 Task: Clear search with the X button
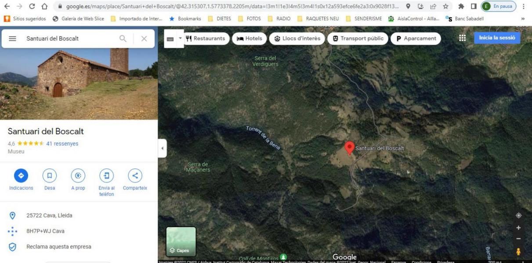(x=144, y=39)
